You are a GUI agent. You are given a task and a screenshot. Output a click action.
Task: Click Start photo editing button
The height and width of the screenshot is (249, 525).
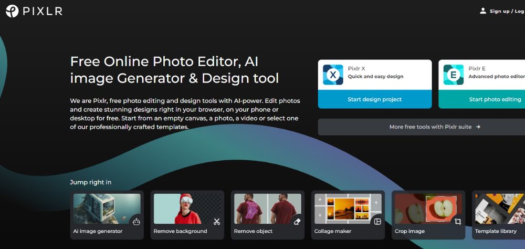point(482,99)
